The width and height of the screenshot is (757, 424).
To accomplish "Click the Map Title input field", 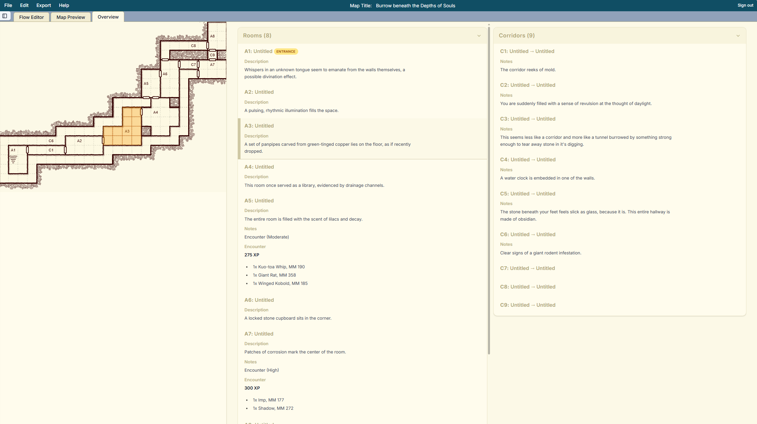I will [415, 6].
